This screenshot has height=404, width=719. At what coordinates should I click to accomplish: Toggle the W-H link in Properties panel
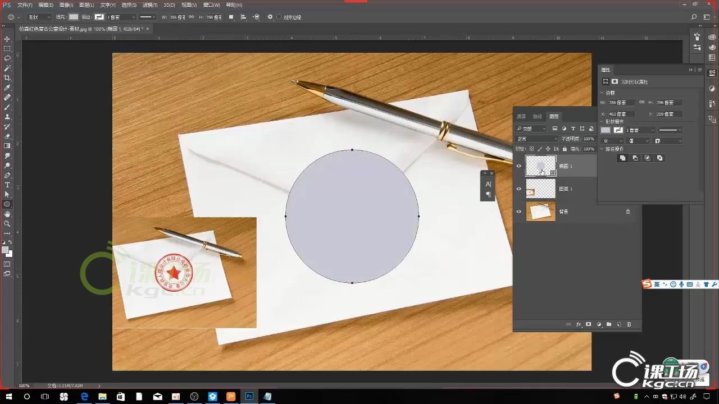pyautogui.click(x=641, y=102)
